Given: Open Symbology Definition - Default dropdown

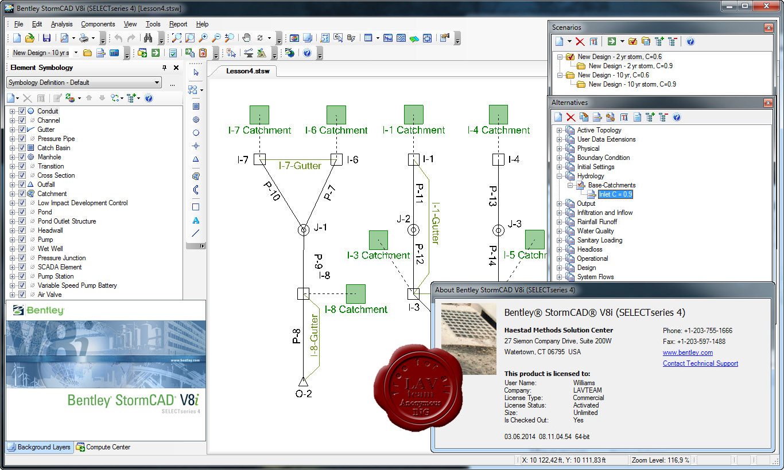Looking at the screenshot, I should [x=84, y=83].
